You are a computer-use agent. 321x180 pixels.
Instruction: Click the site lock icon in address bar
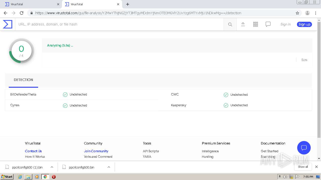click(x=31, y=13)
